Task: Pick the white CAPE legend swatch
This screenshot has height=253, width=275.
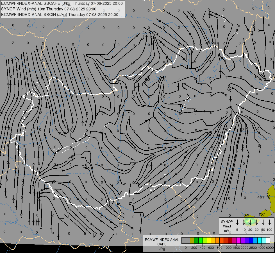Action: coord(268,240)
